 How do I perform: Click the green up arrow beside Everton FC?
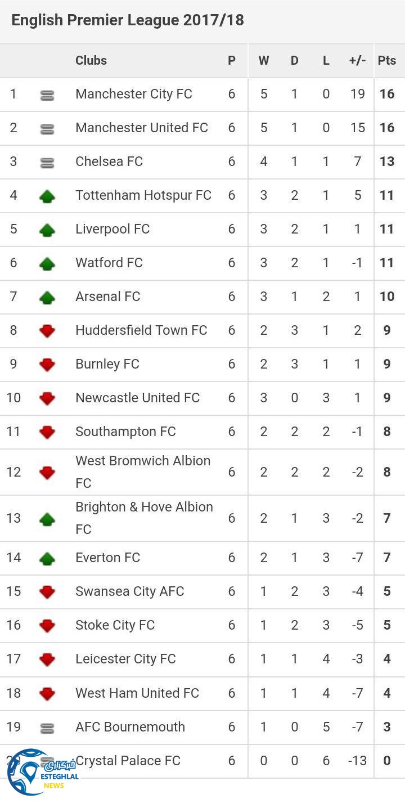[47, 558]
